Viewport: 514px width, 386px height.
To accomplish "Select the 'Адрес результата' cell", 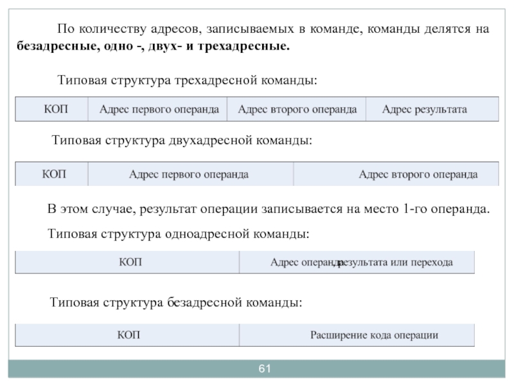I will (425, 110).
